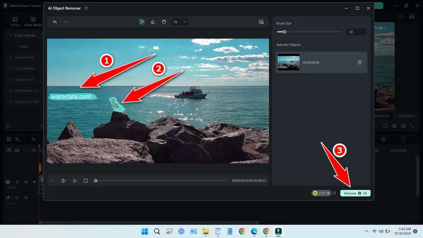Hide Video 1 track with eye icon

tap(34, 182)
